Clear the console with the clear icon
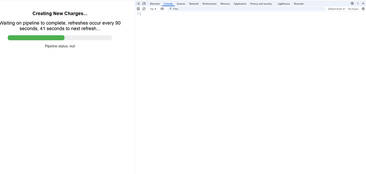Viewport: 366px width, 174px height. [x=144, y=9]
